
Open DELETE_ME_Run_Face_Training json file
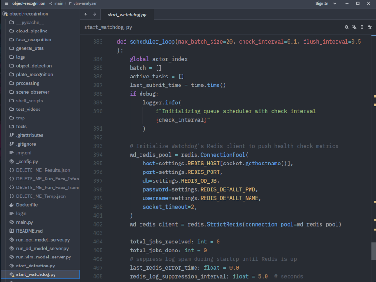click(x=47, y=187)
